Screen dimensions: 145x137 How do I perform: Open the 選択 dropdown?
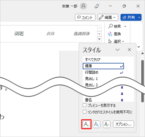pos(116,42)
